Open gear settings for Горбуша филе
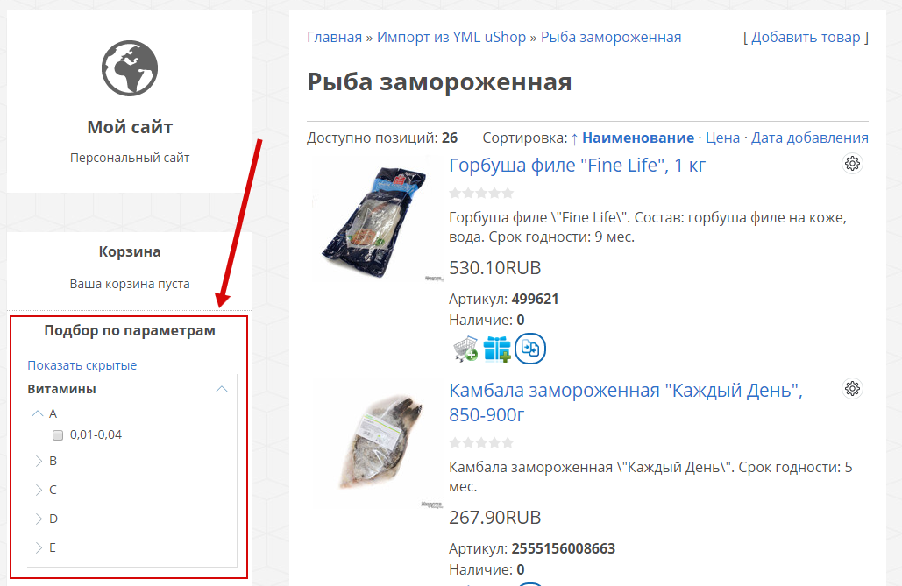The height and width of the screenshot is (586, 902). pyautogui.click(x=852, y=164)
